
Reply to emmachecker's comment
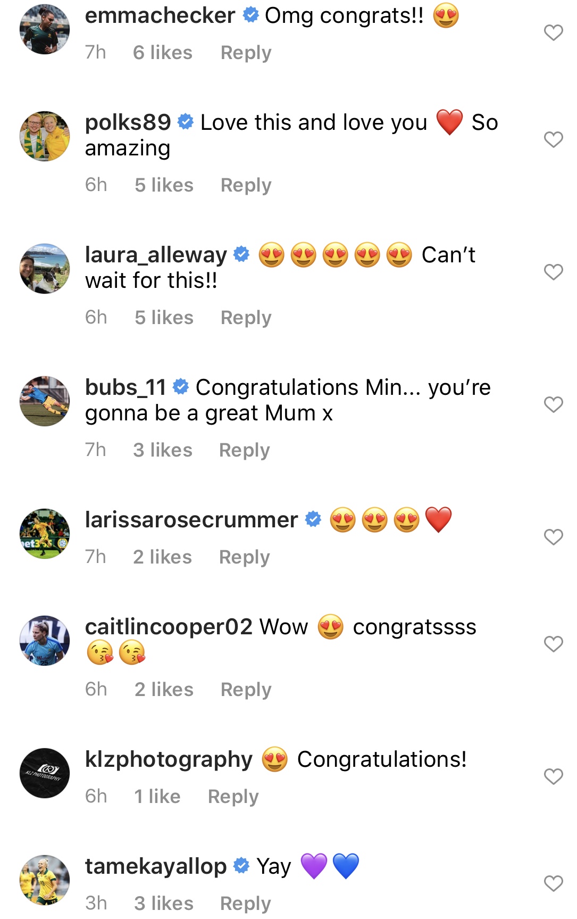(246, 53)
